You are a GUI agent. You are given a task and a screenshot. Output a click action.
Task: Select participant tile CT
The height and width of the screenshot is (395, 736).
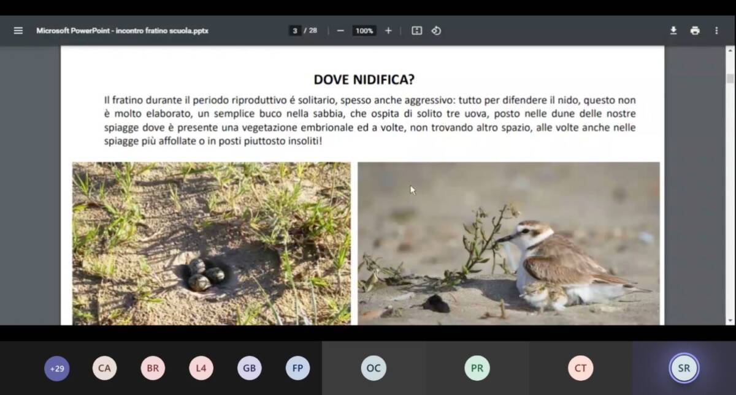click(x=581, y=368)
